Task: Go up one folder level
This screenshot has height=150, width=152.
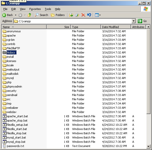Action: pyautogui.click(x=29, y=15)
